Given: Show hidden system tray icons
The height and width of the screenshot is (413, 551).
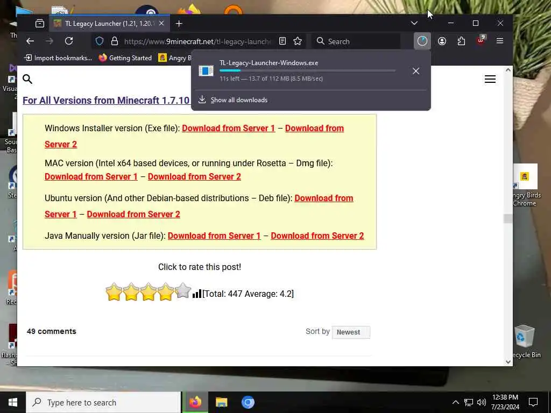Looking at the screenshot, I should [455, 402].
